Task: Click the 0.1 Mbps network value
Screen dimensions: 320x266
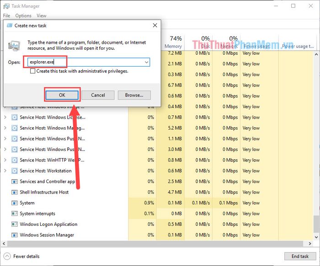Action: [229, 203]
